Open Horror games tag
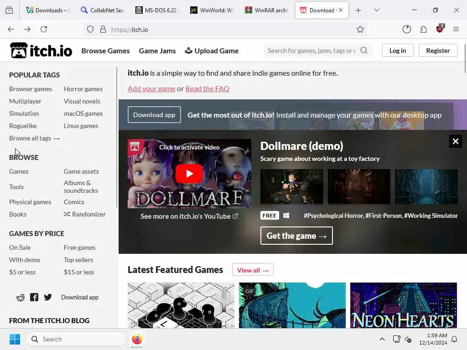 83,89
